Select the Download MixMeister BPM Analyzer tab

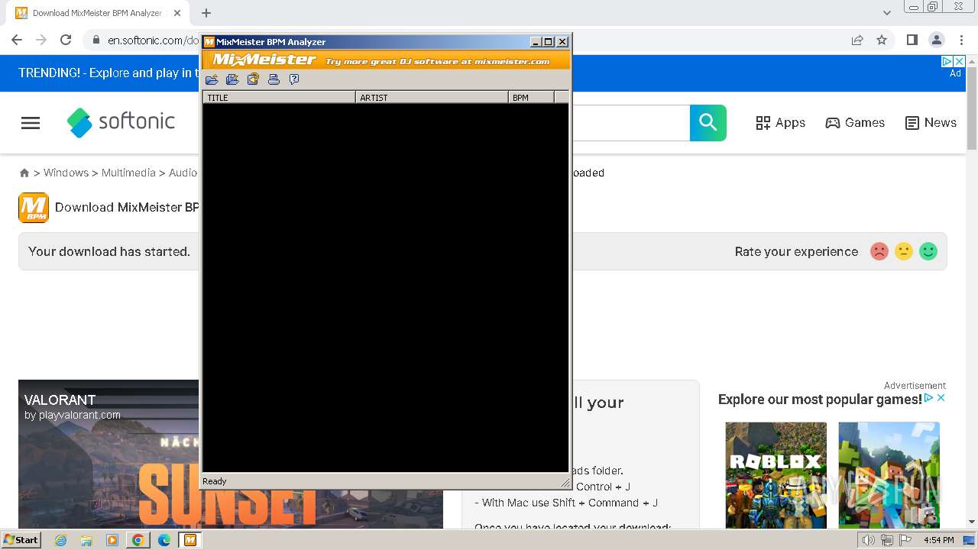pos(97,13)
